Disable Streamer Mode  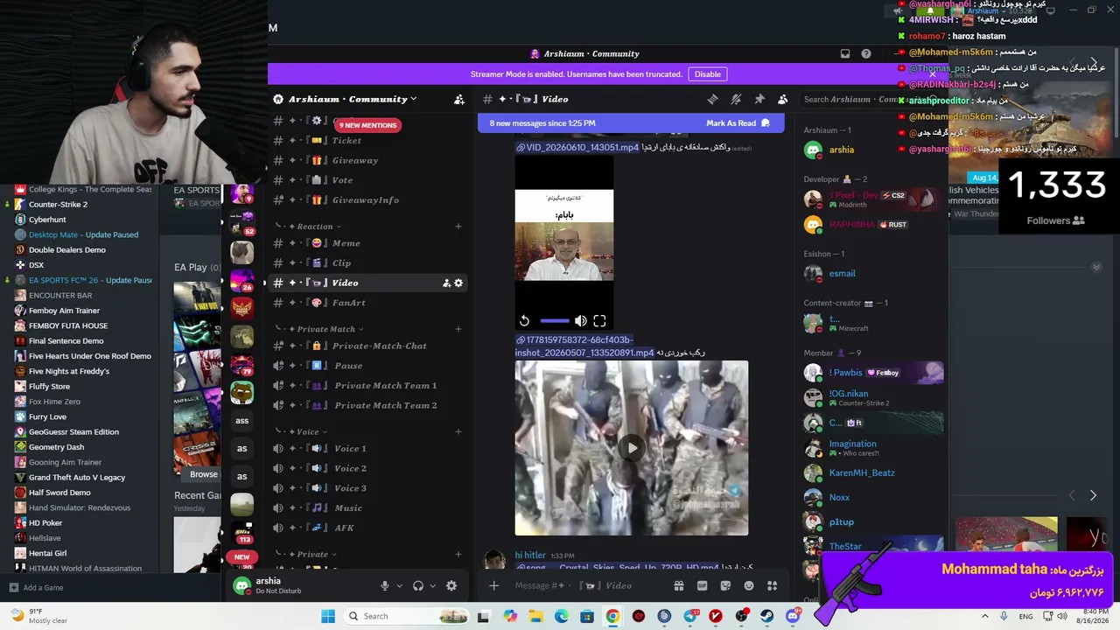pos(708,74)
